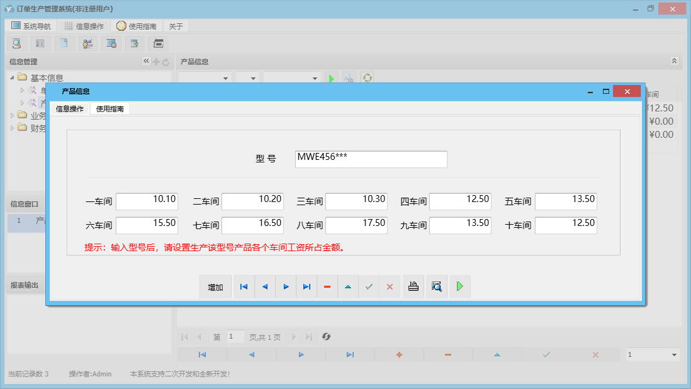The width and height of the screenshot is (691, 389).
Task: Confirm record changes with the green checkmark
Action: pos(369,286)
